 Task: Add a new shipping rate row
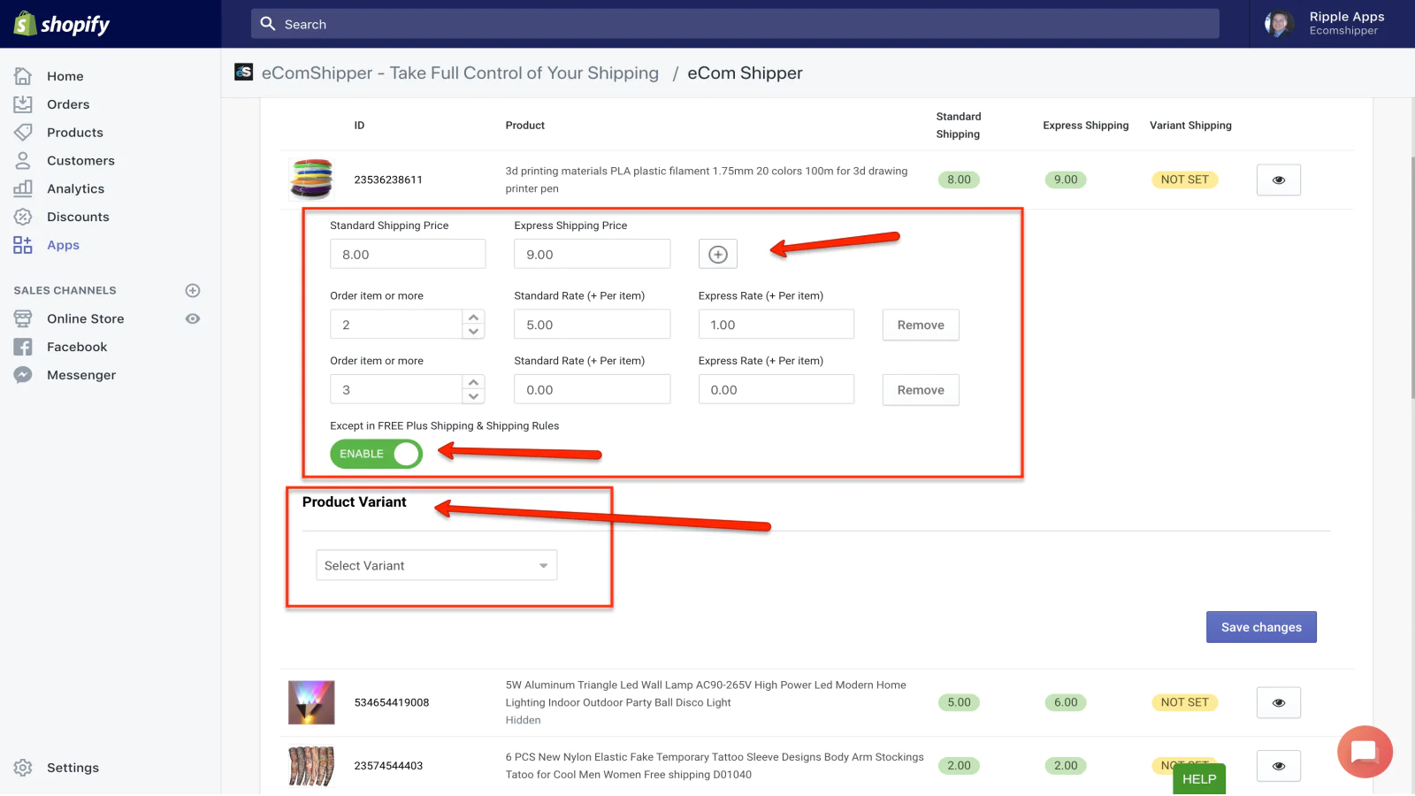(x=718, y=255)
